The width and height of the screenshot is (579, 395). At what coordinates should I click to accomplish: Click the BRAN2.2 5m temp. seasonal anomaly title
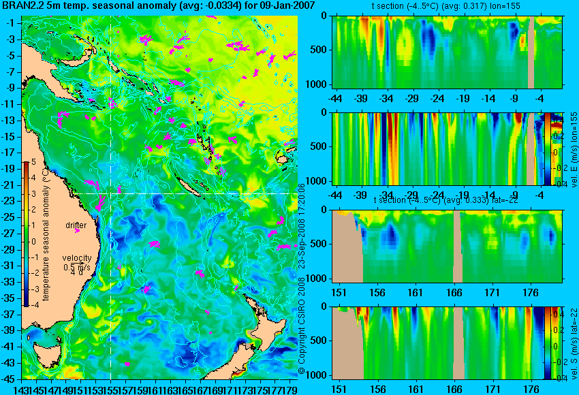coord(159,5)
